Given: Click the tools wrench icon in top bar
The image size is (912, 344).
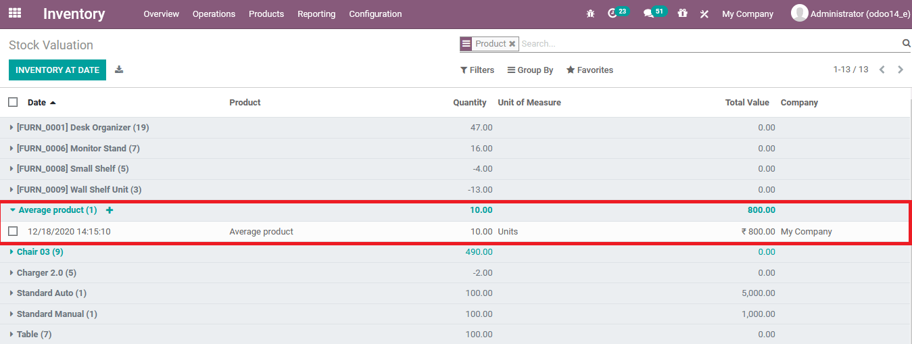Looking at the screenshot, I should pyautogui.click(x=704, y=14).
